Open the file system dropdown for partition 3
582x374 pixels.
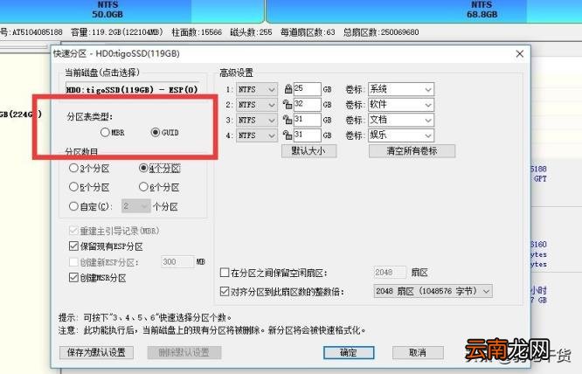click(257, 120)
